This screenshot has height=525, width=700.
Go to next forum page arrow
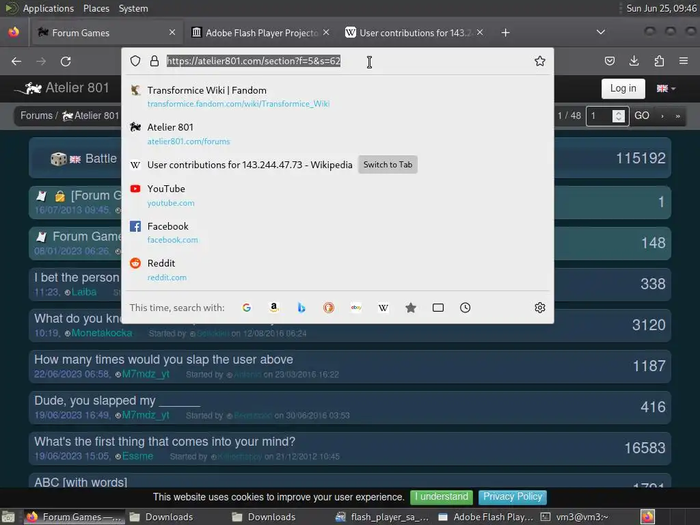coord(662,116)
